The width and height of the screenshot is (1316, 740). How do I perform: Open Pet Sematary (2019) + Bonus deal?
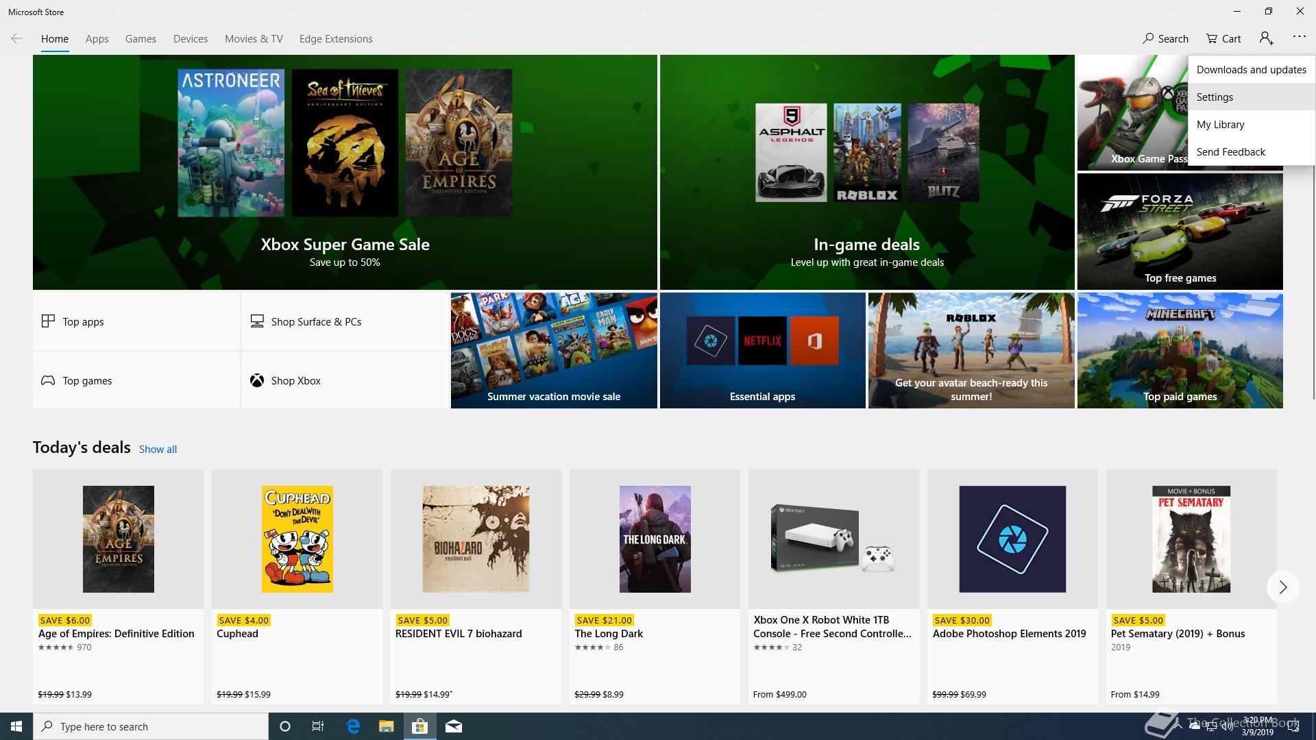(1191, 587)
